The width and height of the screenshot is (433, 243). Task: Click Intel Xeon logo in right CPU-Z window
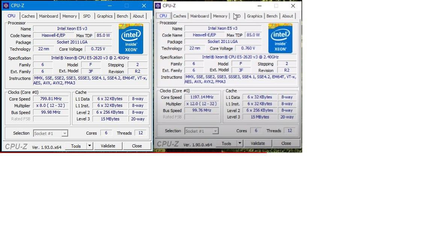280,38
